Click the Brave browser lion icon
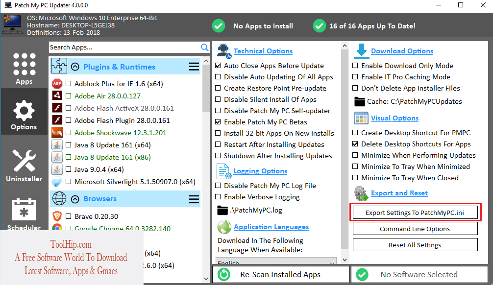493x285 pixels. click(57, 216)
